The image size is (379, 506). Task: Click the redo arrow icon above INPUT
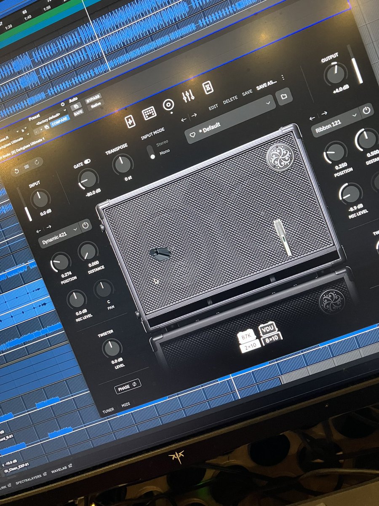point(37,161)
